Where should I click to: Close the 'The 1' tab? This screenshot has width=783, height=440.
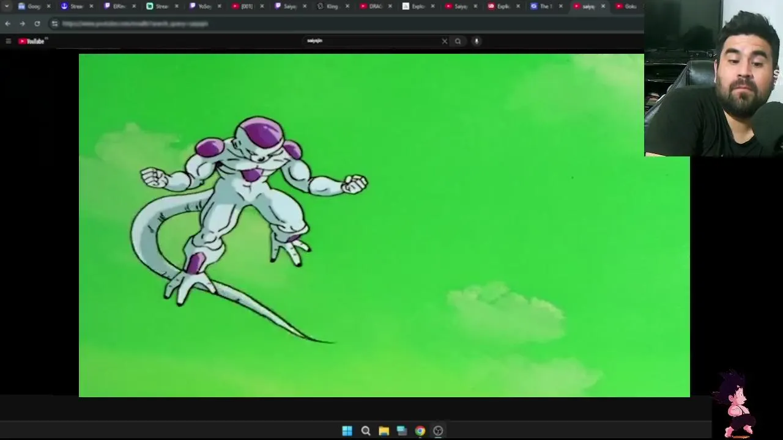pos(561,6)
